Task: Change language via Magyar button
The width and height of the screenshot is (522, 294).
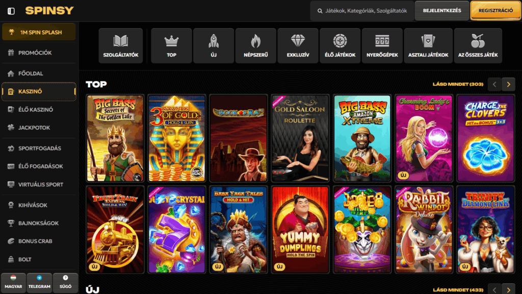Action: pos(13,283)
